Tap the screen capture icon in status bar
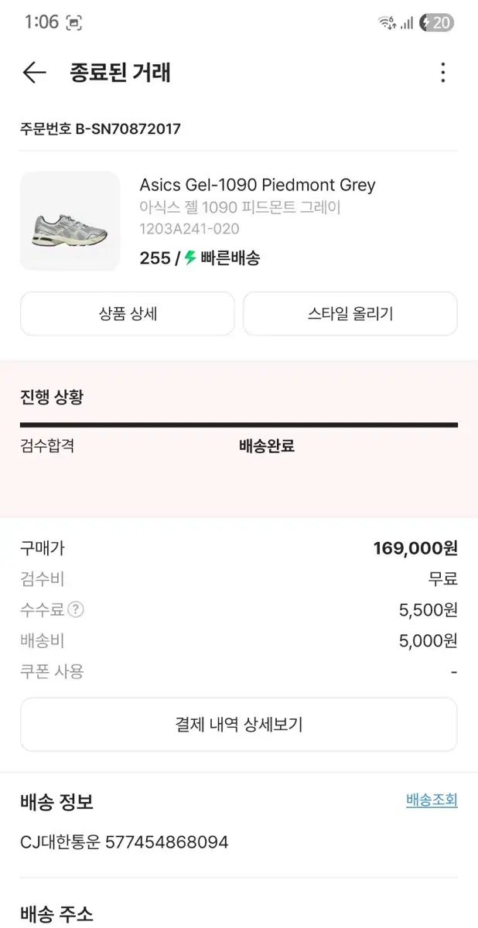478x928 pixels. (73, 24)
